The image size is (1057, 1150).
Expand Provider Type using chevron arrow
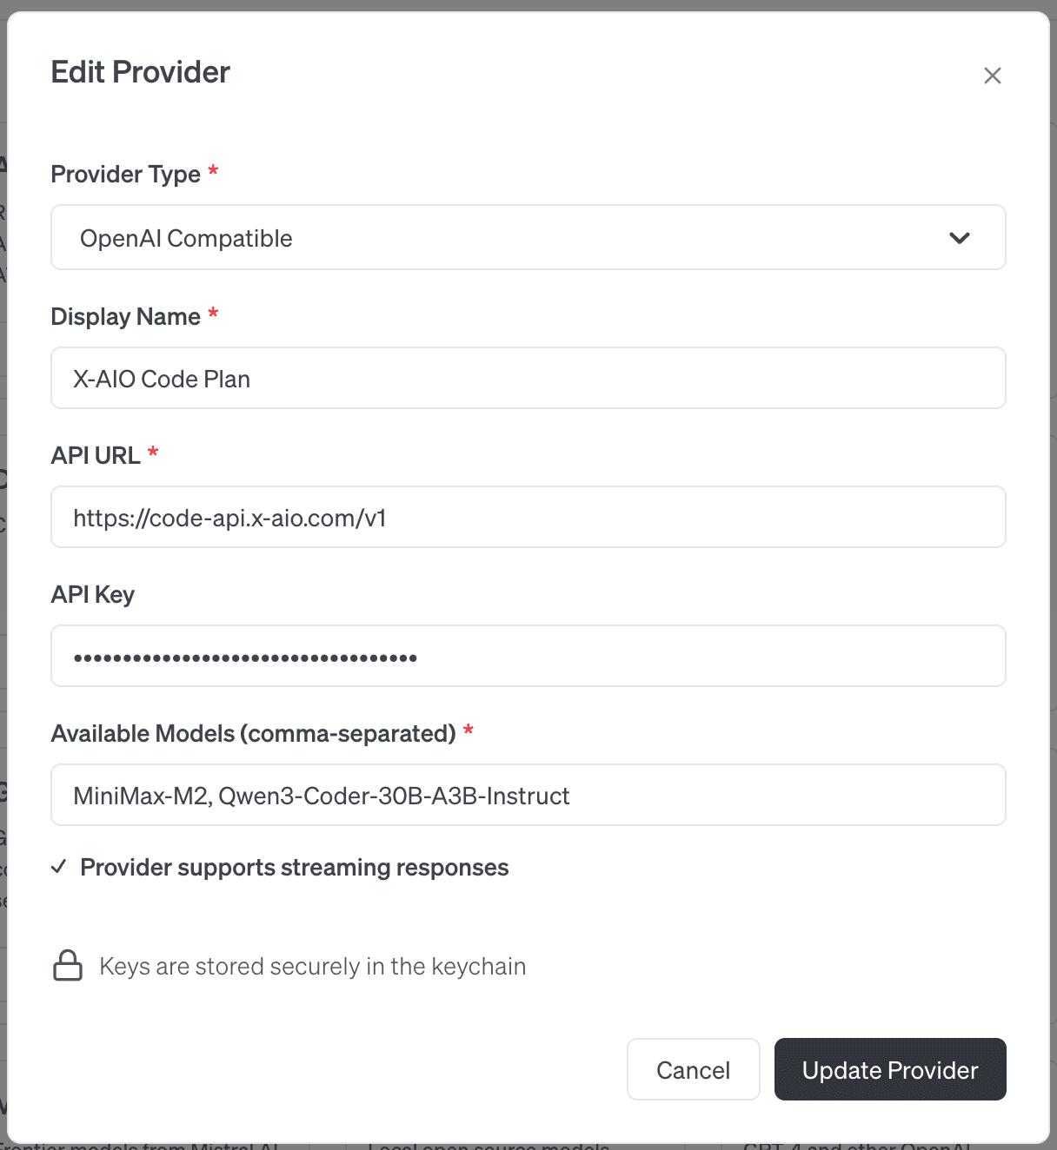click(x=959, y=238)
